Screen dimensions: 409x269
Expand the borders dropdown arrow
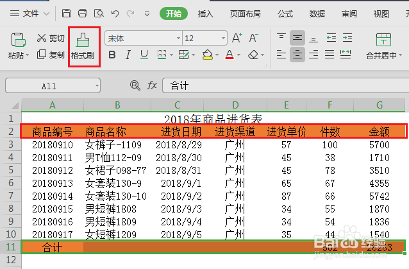pos(171,55)
